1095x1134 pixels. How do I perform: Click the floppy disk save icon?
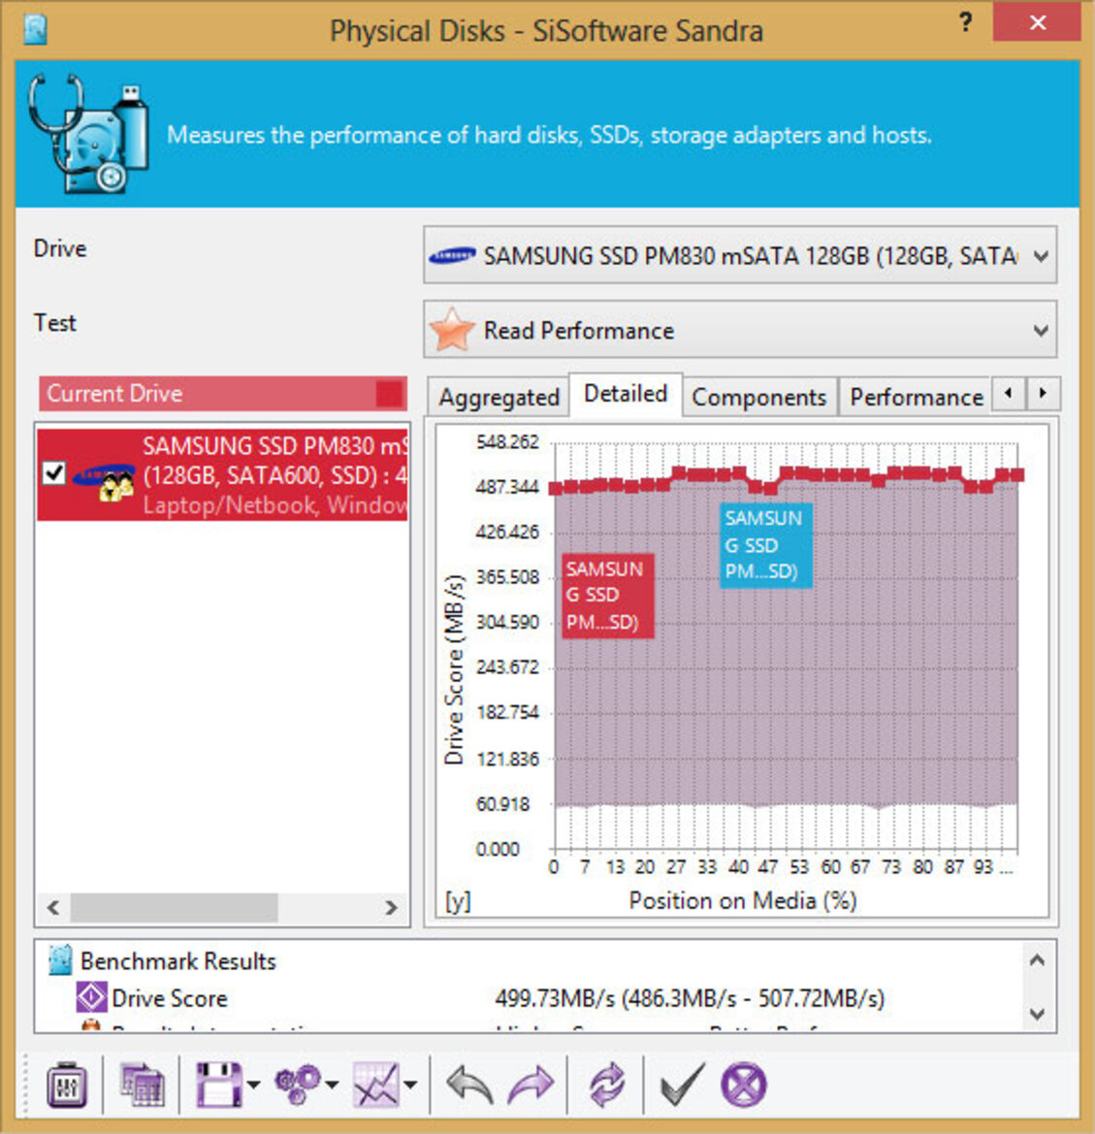219,1085
